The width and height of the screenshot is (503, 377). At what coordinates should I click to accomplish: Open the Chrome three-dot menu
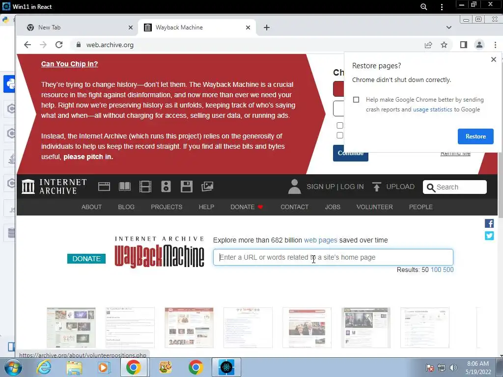(495, 45)
